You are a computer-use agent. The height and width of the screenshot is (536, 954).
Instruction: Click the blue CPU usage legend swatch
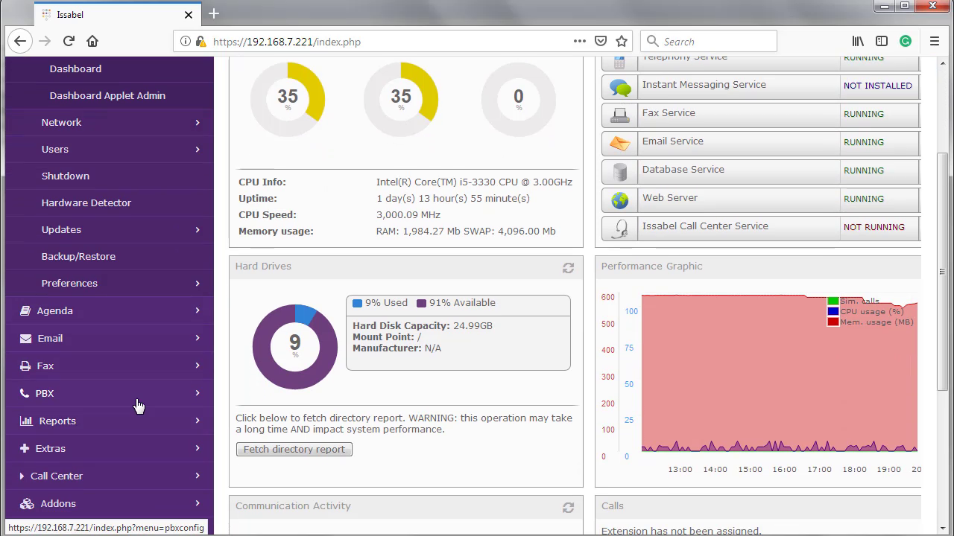pyautogui.click(x=833, y=311)
